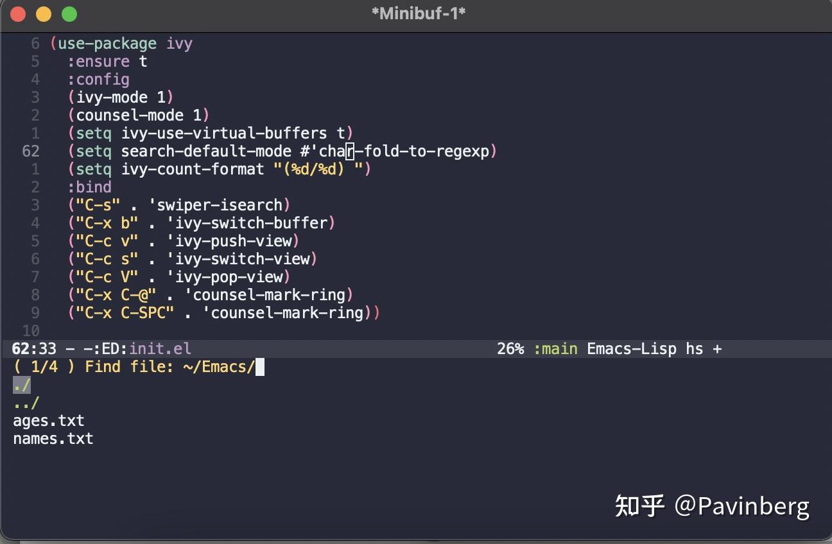Click the init.el buffer name in modeline

point(159,348)
